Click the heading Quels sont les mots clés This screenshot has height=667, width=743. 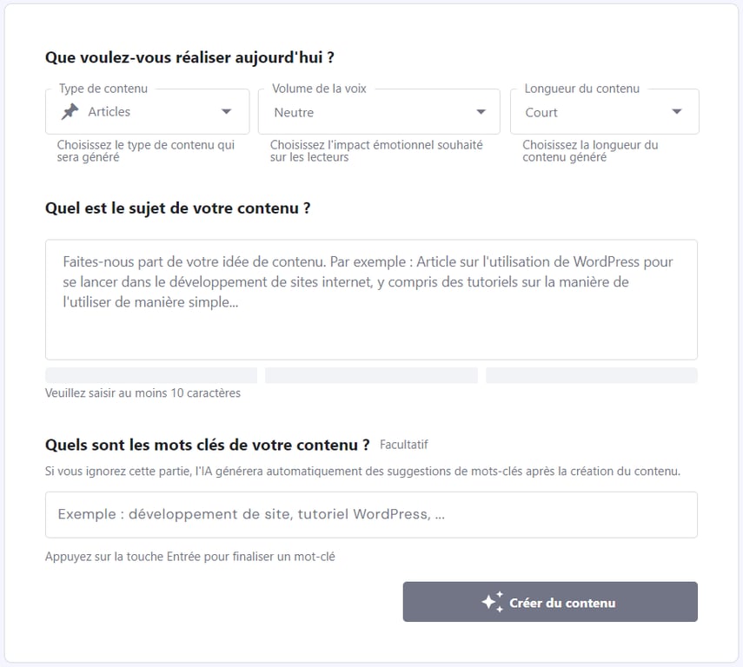pos(209,444)
